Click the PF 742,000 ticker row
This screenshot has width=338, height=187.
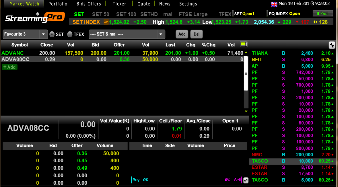[x=292, y=72]
